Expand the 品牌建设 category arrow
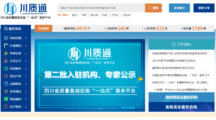216x120 pixels. (26, 84)
